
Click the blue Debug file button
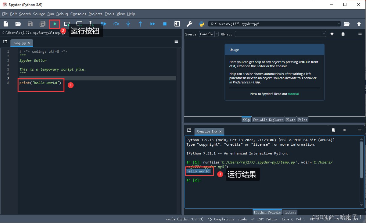(104, 24)
